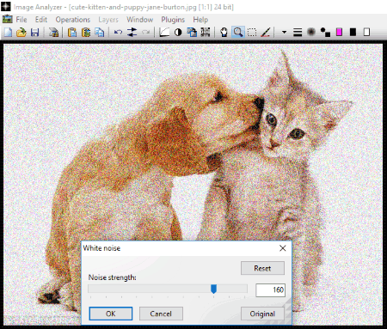Open a file using the folder icon

coord(21,32)
